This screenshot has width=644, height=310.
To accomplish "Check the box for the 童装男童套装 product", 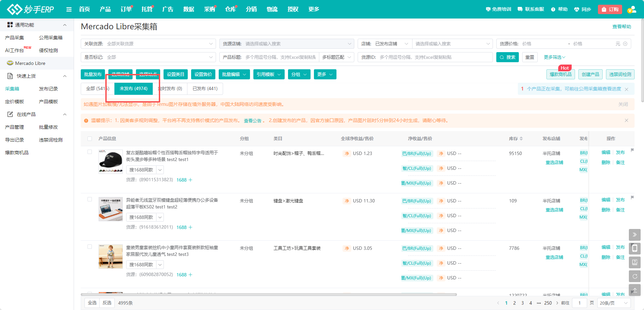I will click(x=90, y=247).
